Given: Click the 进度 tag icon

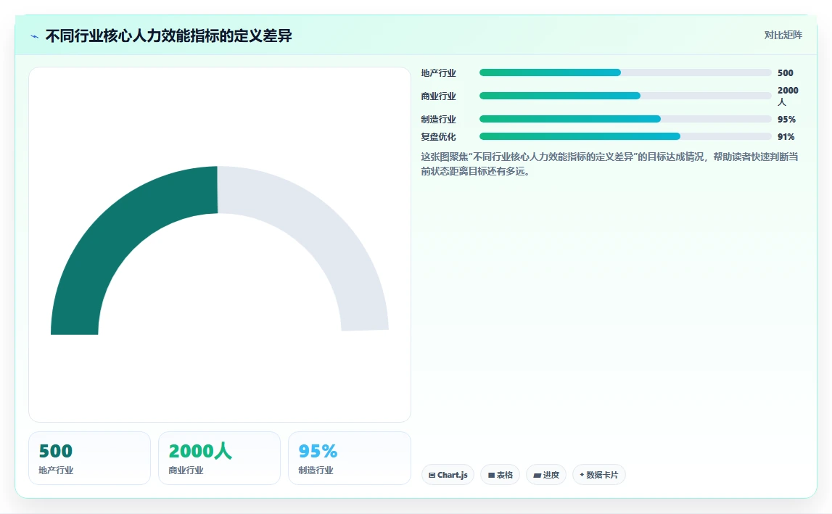Looking at the screenshot, I should click(537, 476).
